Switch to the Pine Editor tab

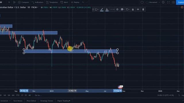[x=31, y=101]
